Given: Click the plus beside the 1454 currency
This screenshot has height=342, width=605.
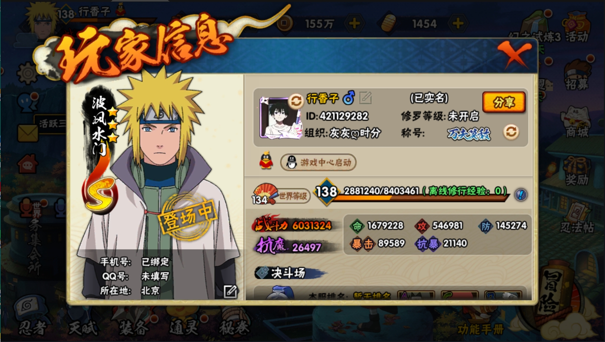Looking at the screenshot, I should click(x=458, y=24).
